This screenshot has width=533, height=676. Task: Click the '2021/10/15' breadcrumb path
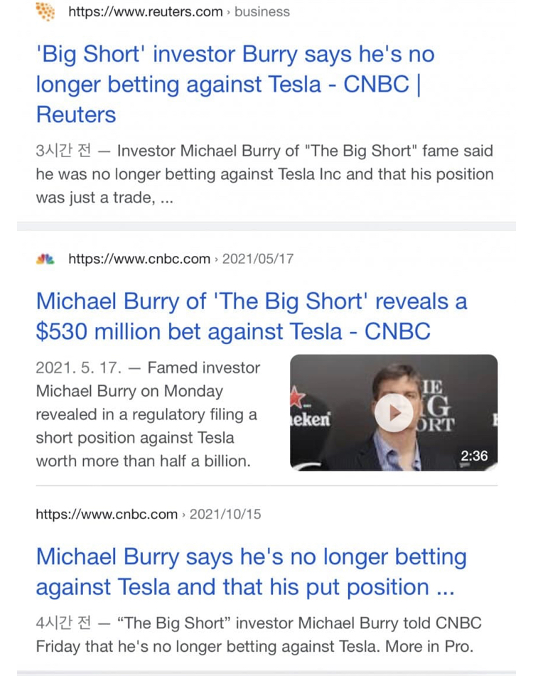(x=225, y=514)
